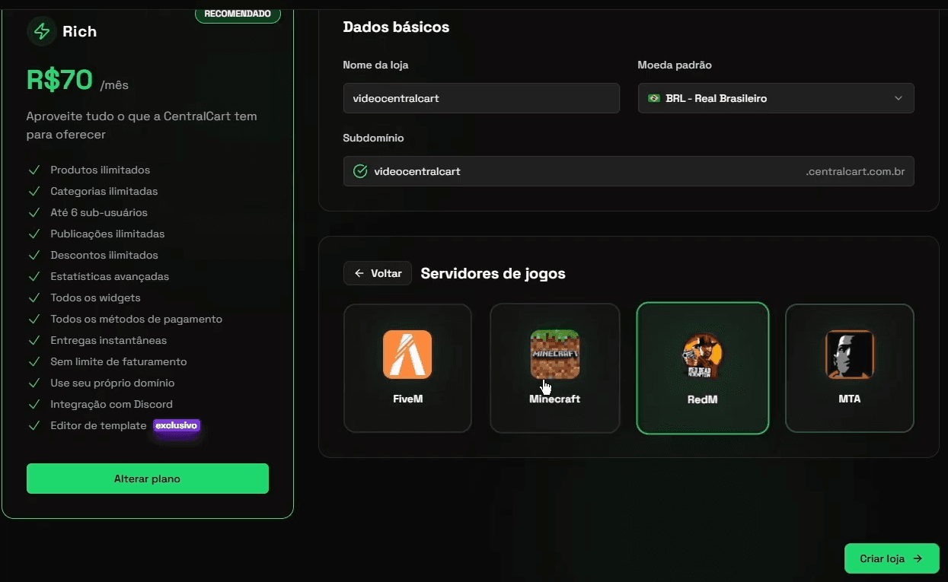This screenshot has height=582, width=948.
Task: Click the Editor de template feature text
Action: [x=98, y=425]
